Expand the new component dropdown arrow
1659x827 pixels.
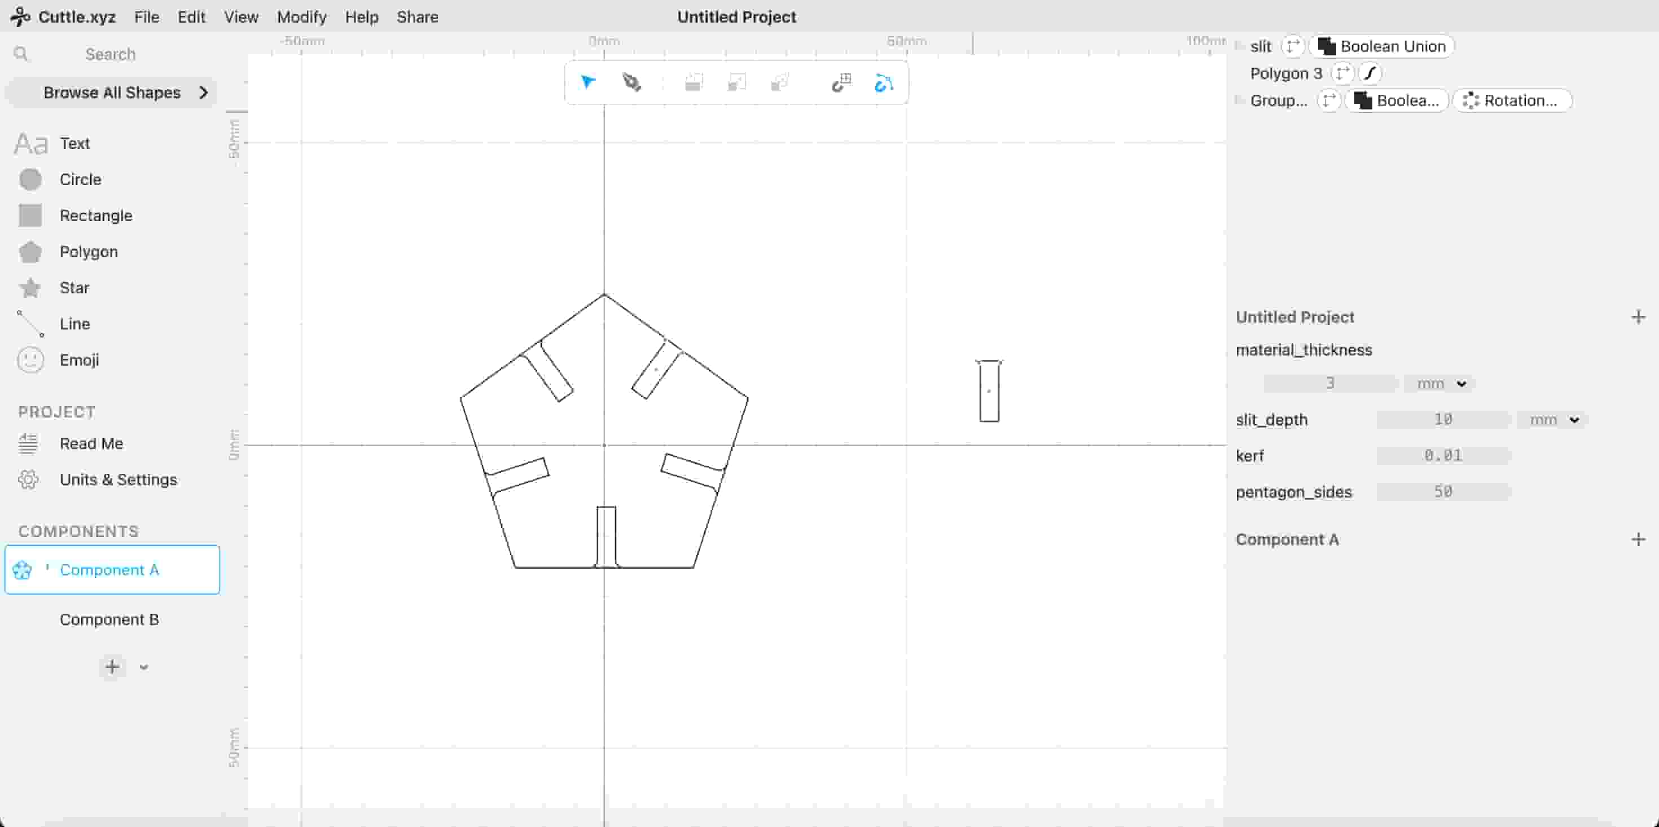pyautogui.click(x=144, y=667)
